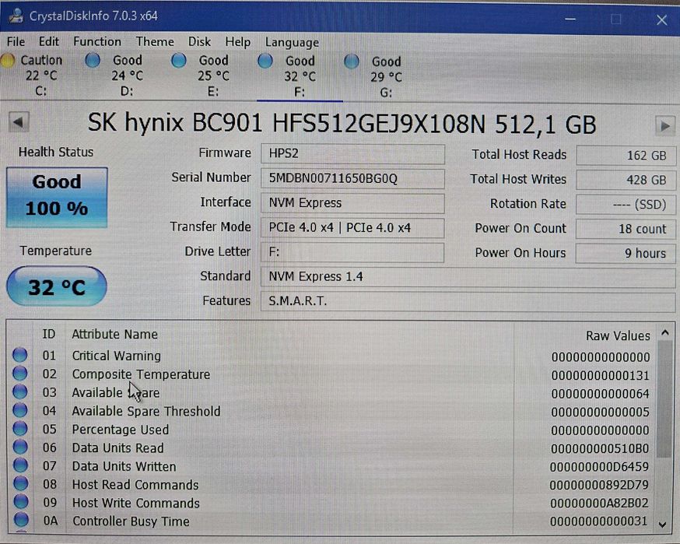680x544 pixels.
Task: Click the Good 100 % health status button
Action: [57, 198]
